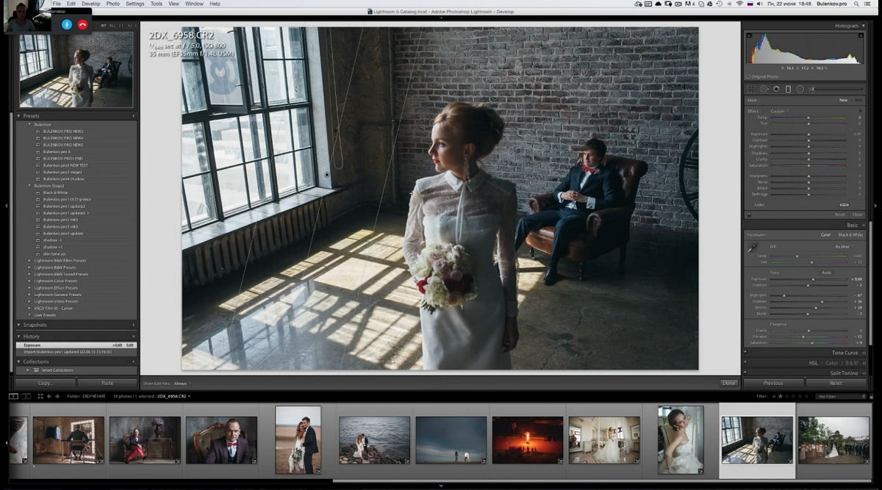882x490 pixels.
Task: Open the File menu
Action: tap(57, 4)
